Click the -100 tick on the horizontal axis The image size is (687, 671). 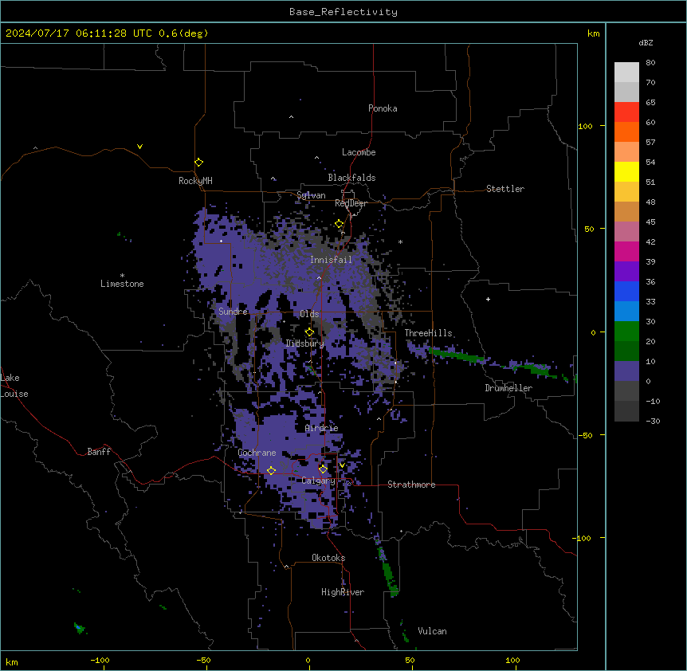[x=100, y=660]
